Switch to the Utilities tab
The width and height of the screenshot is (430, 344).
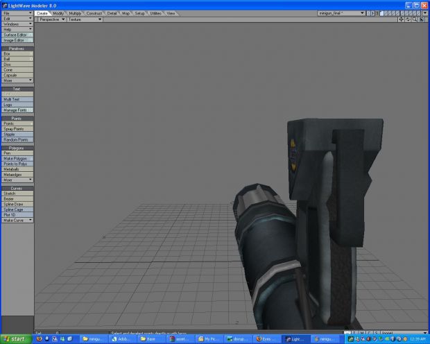tap(155, 13)
